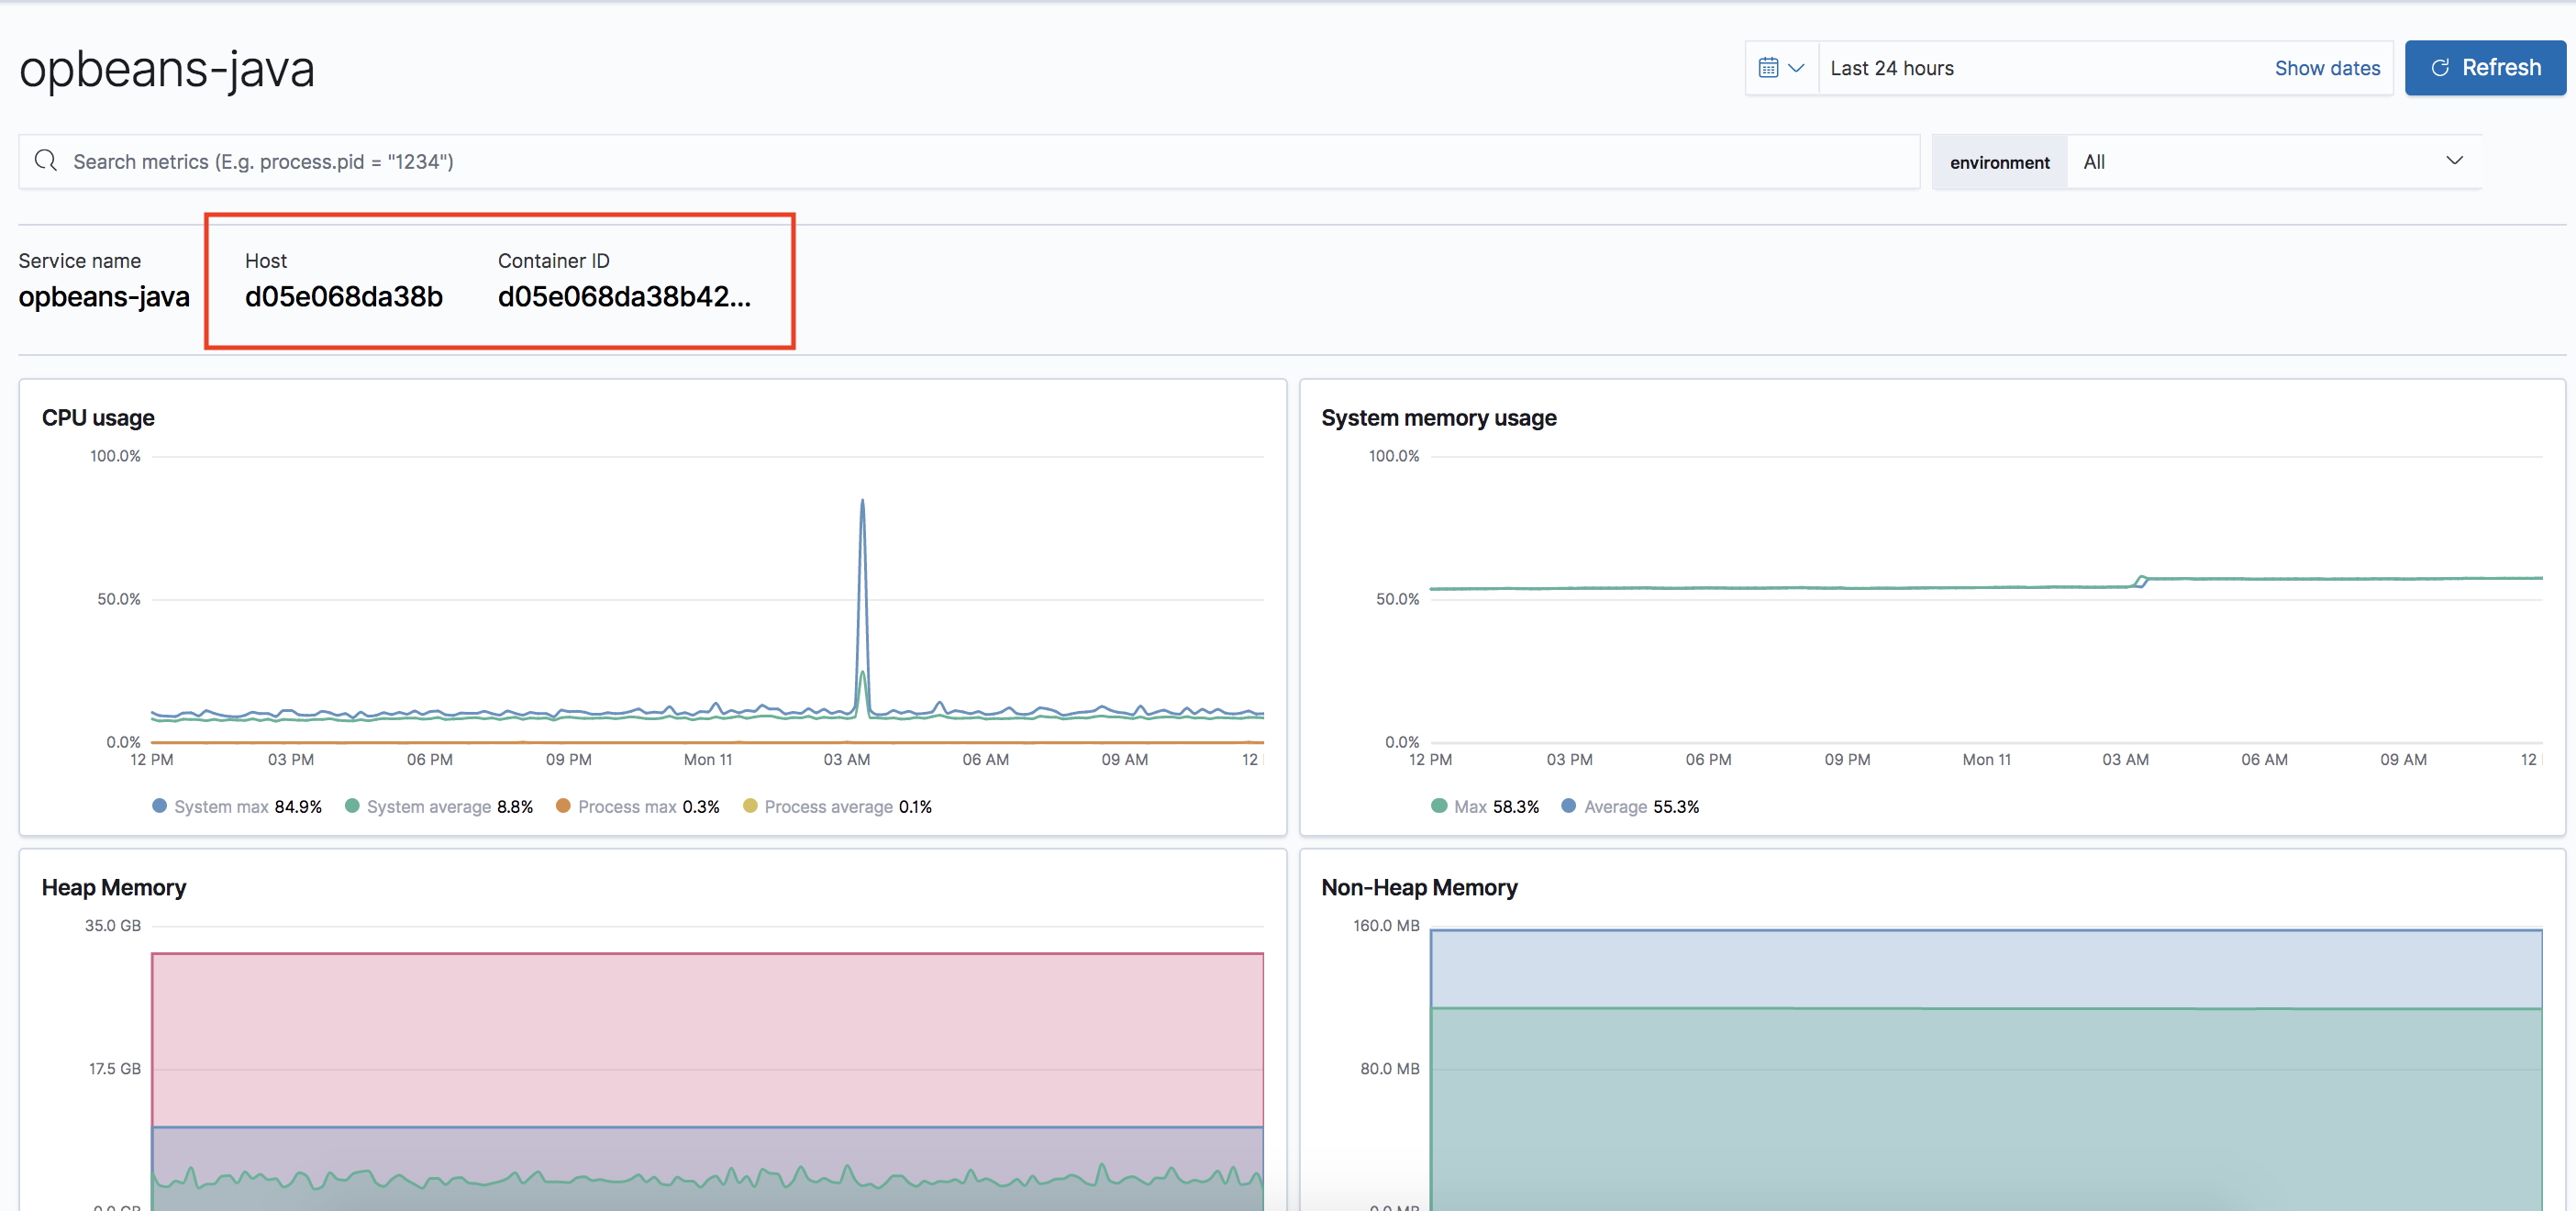Toggle System average series in CPU legend
The height and width of the screenshot is (1211, 2576).
point(439,807)
